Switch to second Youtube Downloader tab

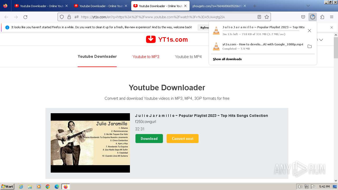click(100, 6)
